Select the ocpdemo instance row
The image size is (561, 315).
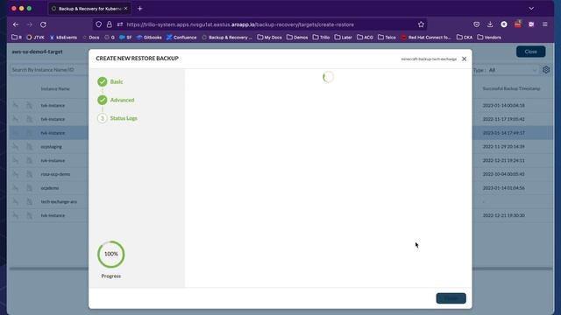[x=50, y=188]
